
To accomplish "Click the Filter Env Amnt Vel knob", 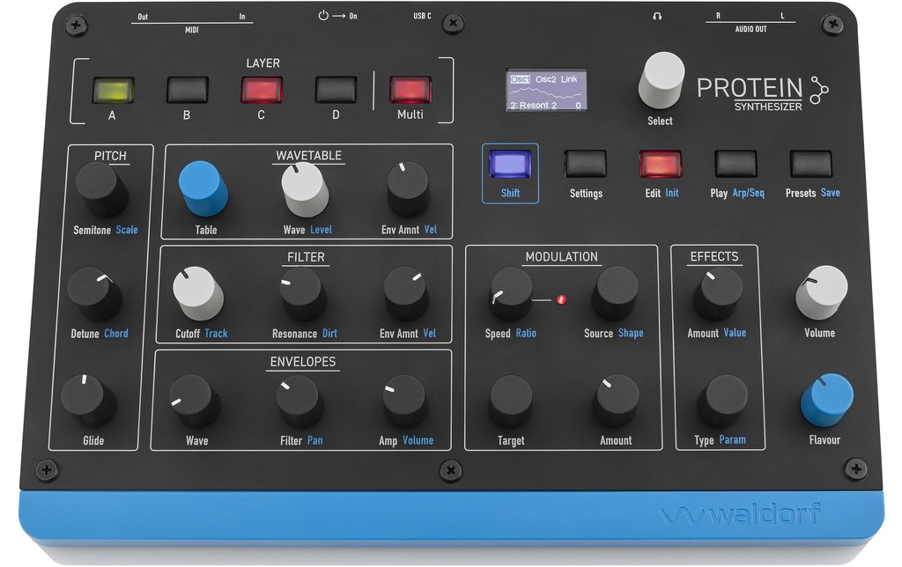I will click(x=405, y=292).
